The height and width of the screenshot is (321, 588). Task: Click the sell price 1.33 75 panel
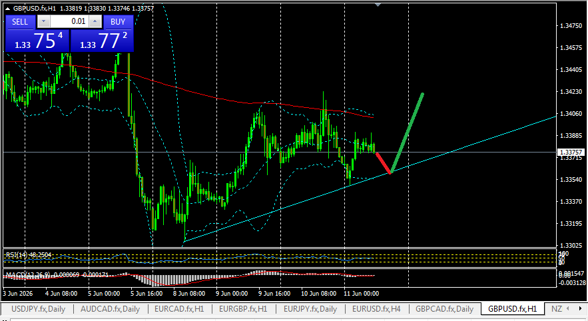[x=37, y=41]
